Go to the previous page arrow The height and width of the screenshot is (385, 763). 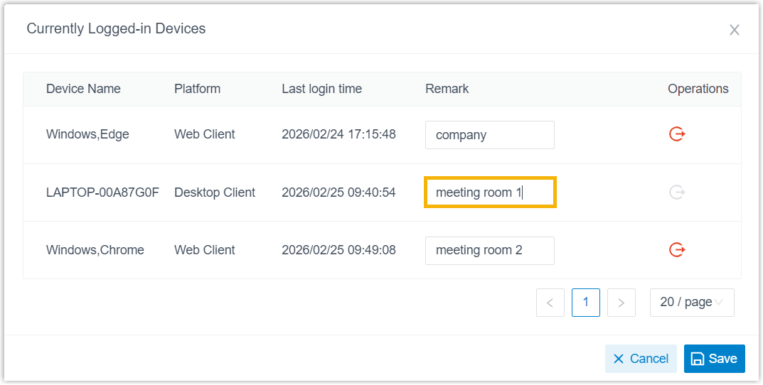click(x=550, y=303)
